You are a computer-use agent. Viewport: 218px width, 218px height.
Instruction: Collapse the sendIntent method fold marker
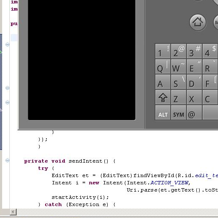click(7, 161)
